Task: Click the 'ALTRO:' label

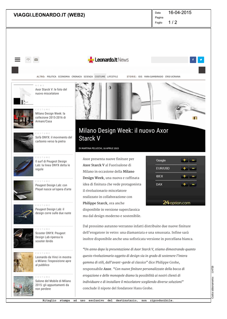Action: click(x=41, y=77)
